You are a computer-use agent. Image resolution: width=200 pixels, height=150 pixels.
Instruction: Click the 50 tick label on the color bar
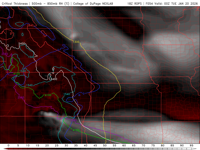105,145
